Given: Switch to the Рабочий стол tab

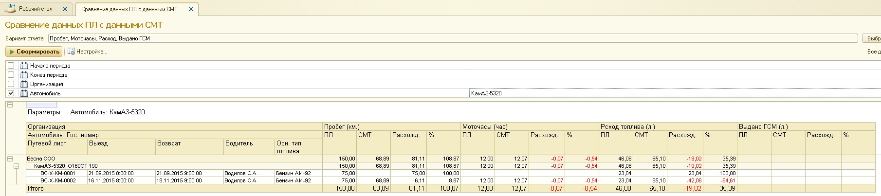Looking at the screenshot, I should (35, 9).
